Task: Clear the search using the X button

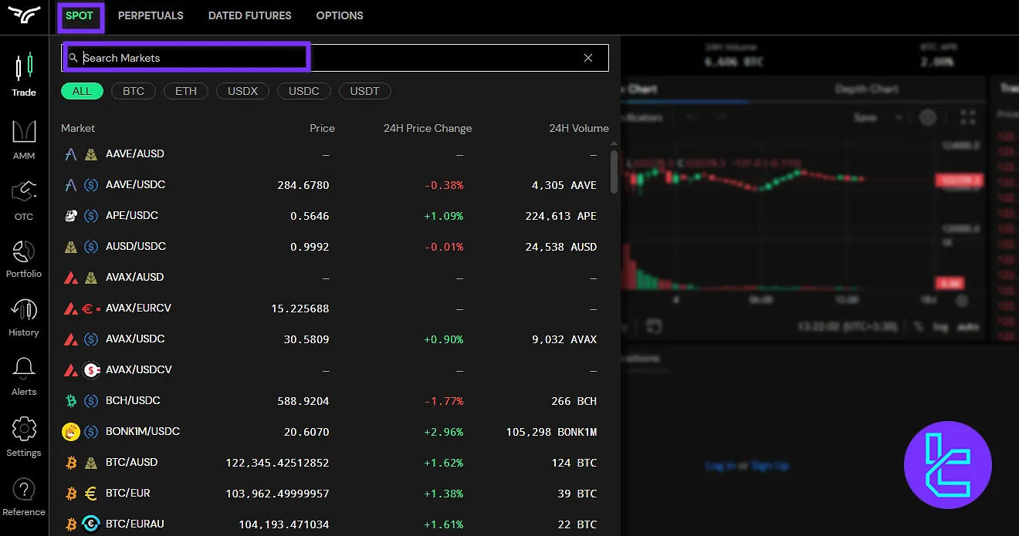Action: tap(588, 58)
